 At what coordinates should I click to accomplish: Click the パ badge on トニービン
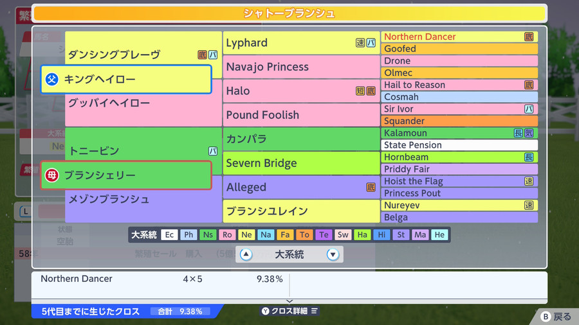[x=213, y=151]
